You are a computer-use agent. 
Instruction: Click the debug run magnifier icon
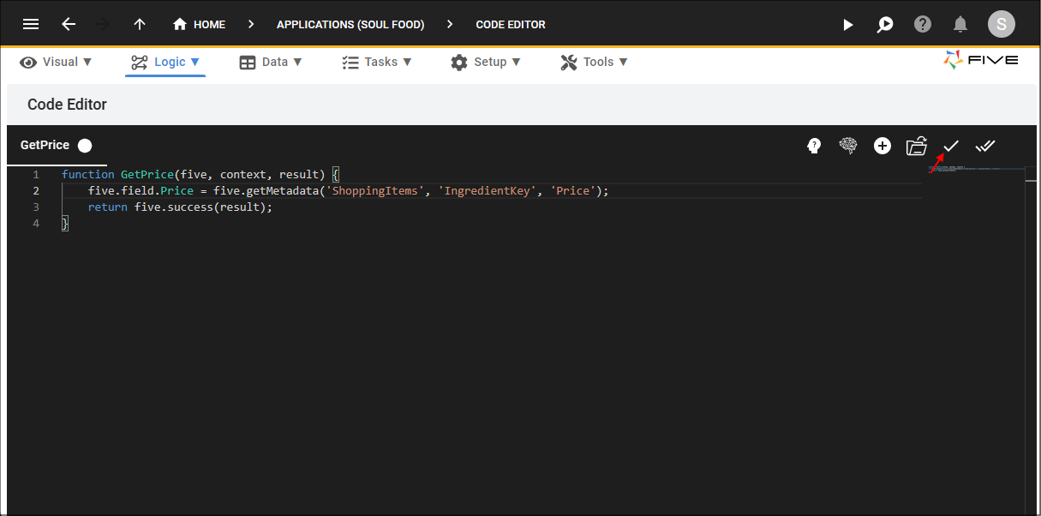tap(885, 24)
